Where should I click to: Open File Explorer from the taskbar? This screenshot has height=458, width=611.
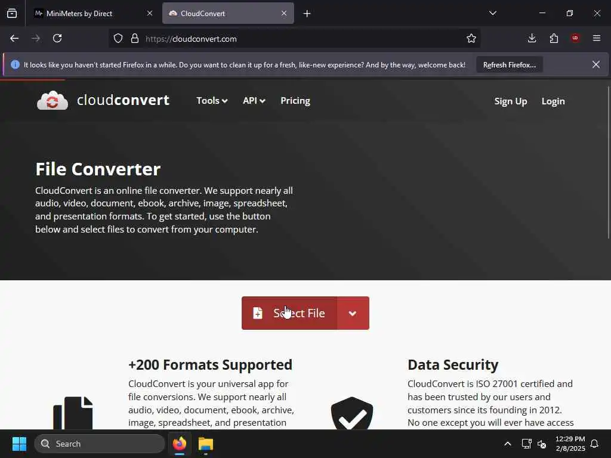click(x=206, y=444)
